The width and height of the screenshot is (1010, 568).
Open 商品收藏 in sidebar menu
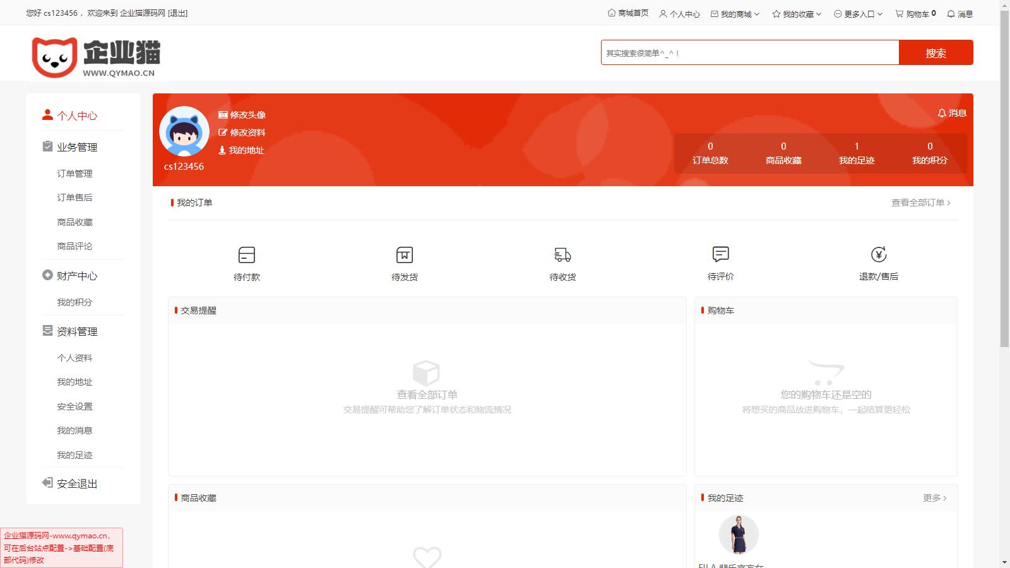click(74, 222)
